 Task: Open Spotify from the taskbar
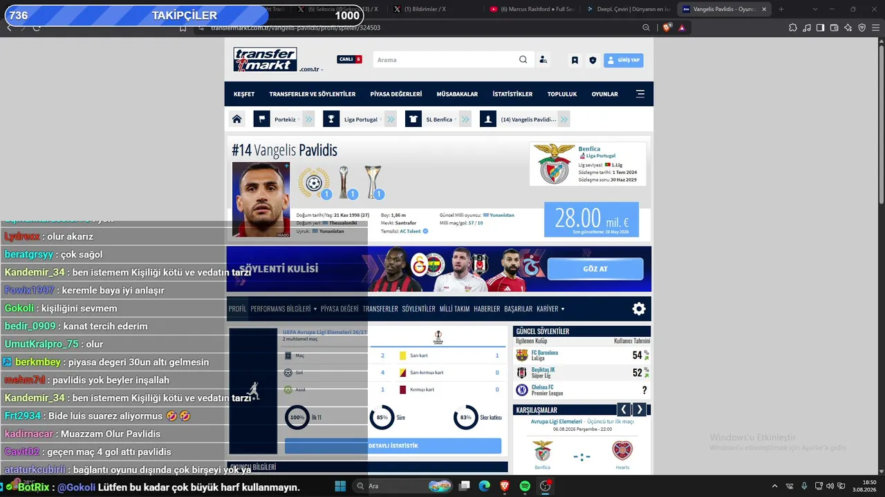pos(525,486)
